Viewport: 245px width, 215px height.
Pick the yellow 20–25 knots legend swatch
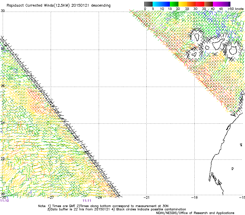pos(183,4)
